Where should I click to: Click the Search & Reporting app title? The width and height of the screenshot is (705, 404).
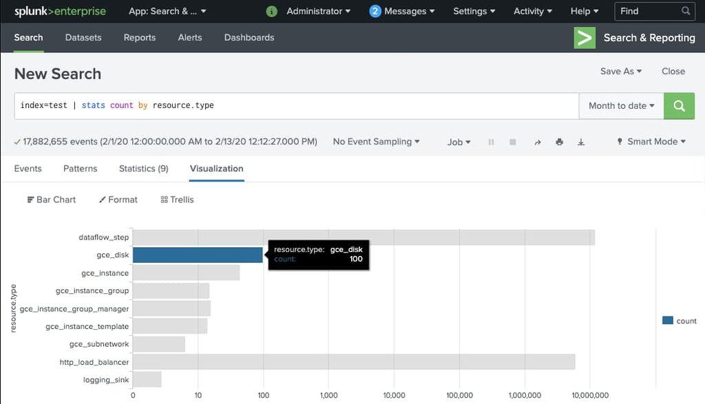[649, 38]
